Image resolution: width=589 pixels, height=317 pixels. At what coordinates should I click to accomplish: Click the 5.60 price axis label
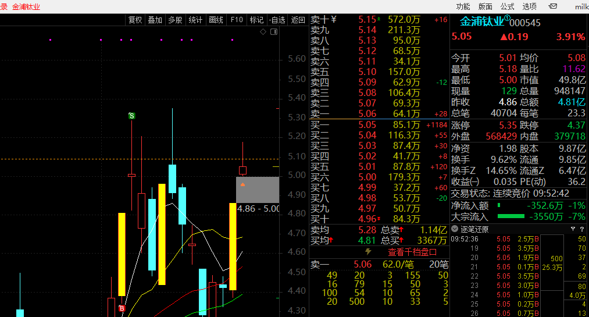[297, 59]
